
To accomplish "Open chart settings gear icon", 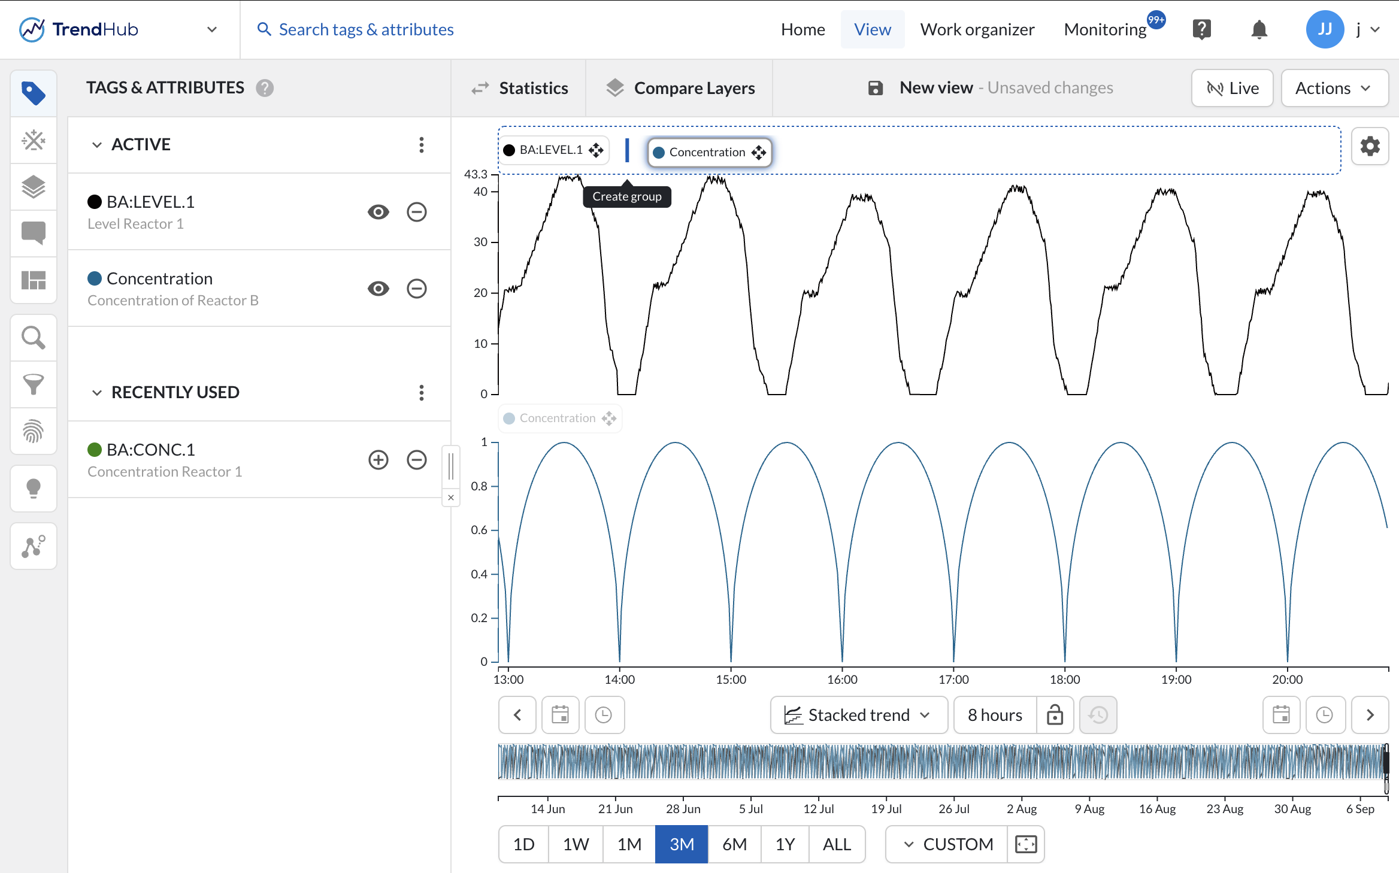I will click(1370, 146).
